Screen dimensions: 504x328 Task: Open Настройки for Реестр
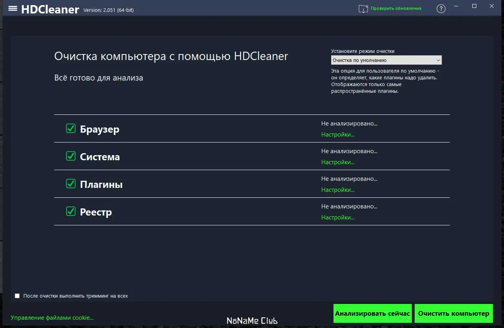coord(338,217)
